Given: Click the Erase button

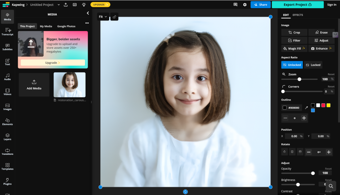Looking at the screenshot, I should [x=321, y=32].
